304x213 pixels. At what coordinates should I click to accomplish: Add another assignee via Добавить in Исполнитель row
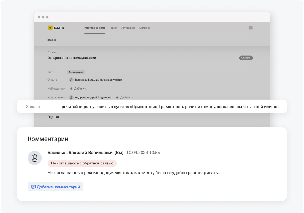[x=124, y=97]
